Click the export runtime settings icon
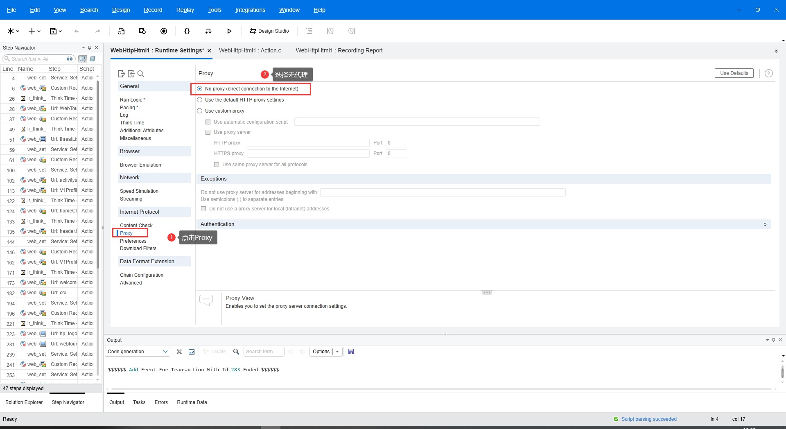The image size is (786, 429). click(121, 74)
